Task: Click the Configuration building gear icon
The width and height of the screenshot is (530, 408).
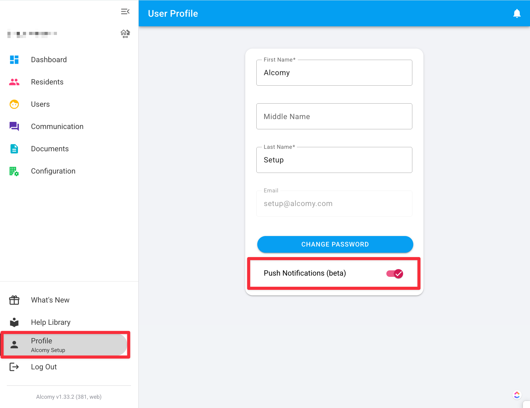Action: [x=14, y=171]
